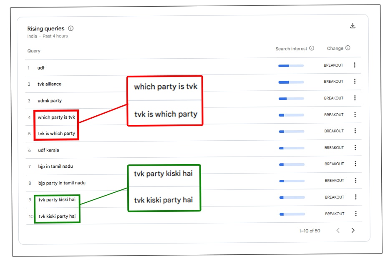Open more options for udf kerala row

pyautogui.click(x=355, y=147)
